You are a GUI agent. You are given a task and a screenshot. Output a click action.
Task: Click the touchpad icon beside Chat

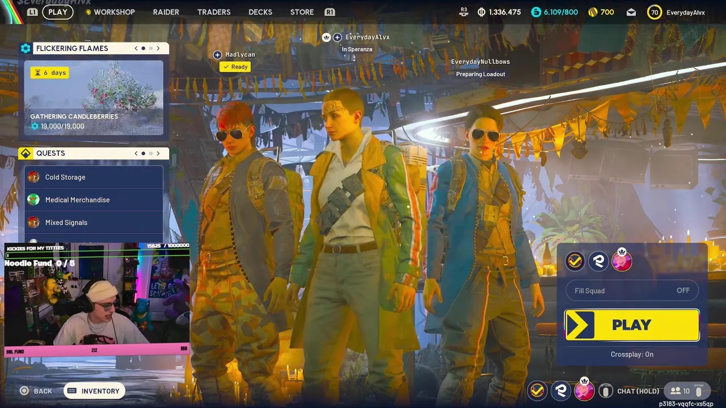(x=606, y=391)
